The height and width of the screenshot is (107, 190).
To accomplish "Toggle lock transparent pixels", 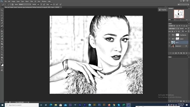I will (x=172, y=32).
